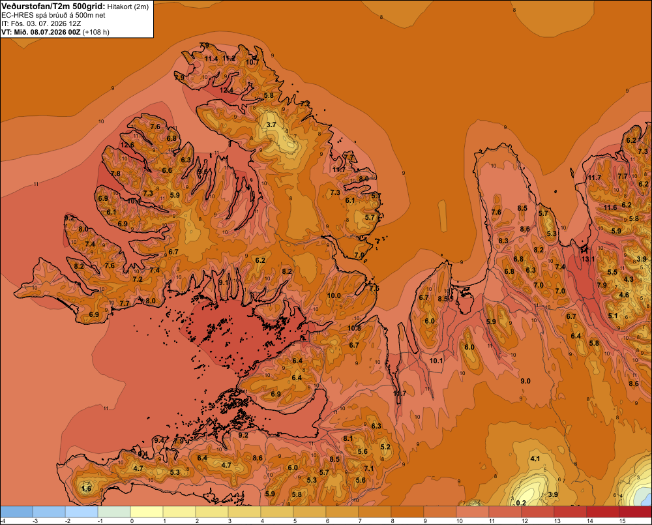Pick the legend swatch between 0 and 1
Viewport: 652px width, 525px height.
click(x=147, y=511)
